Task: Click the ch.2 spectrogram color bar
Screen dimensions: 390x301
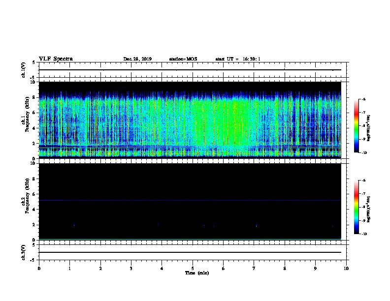Action: 357,207
